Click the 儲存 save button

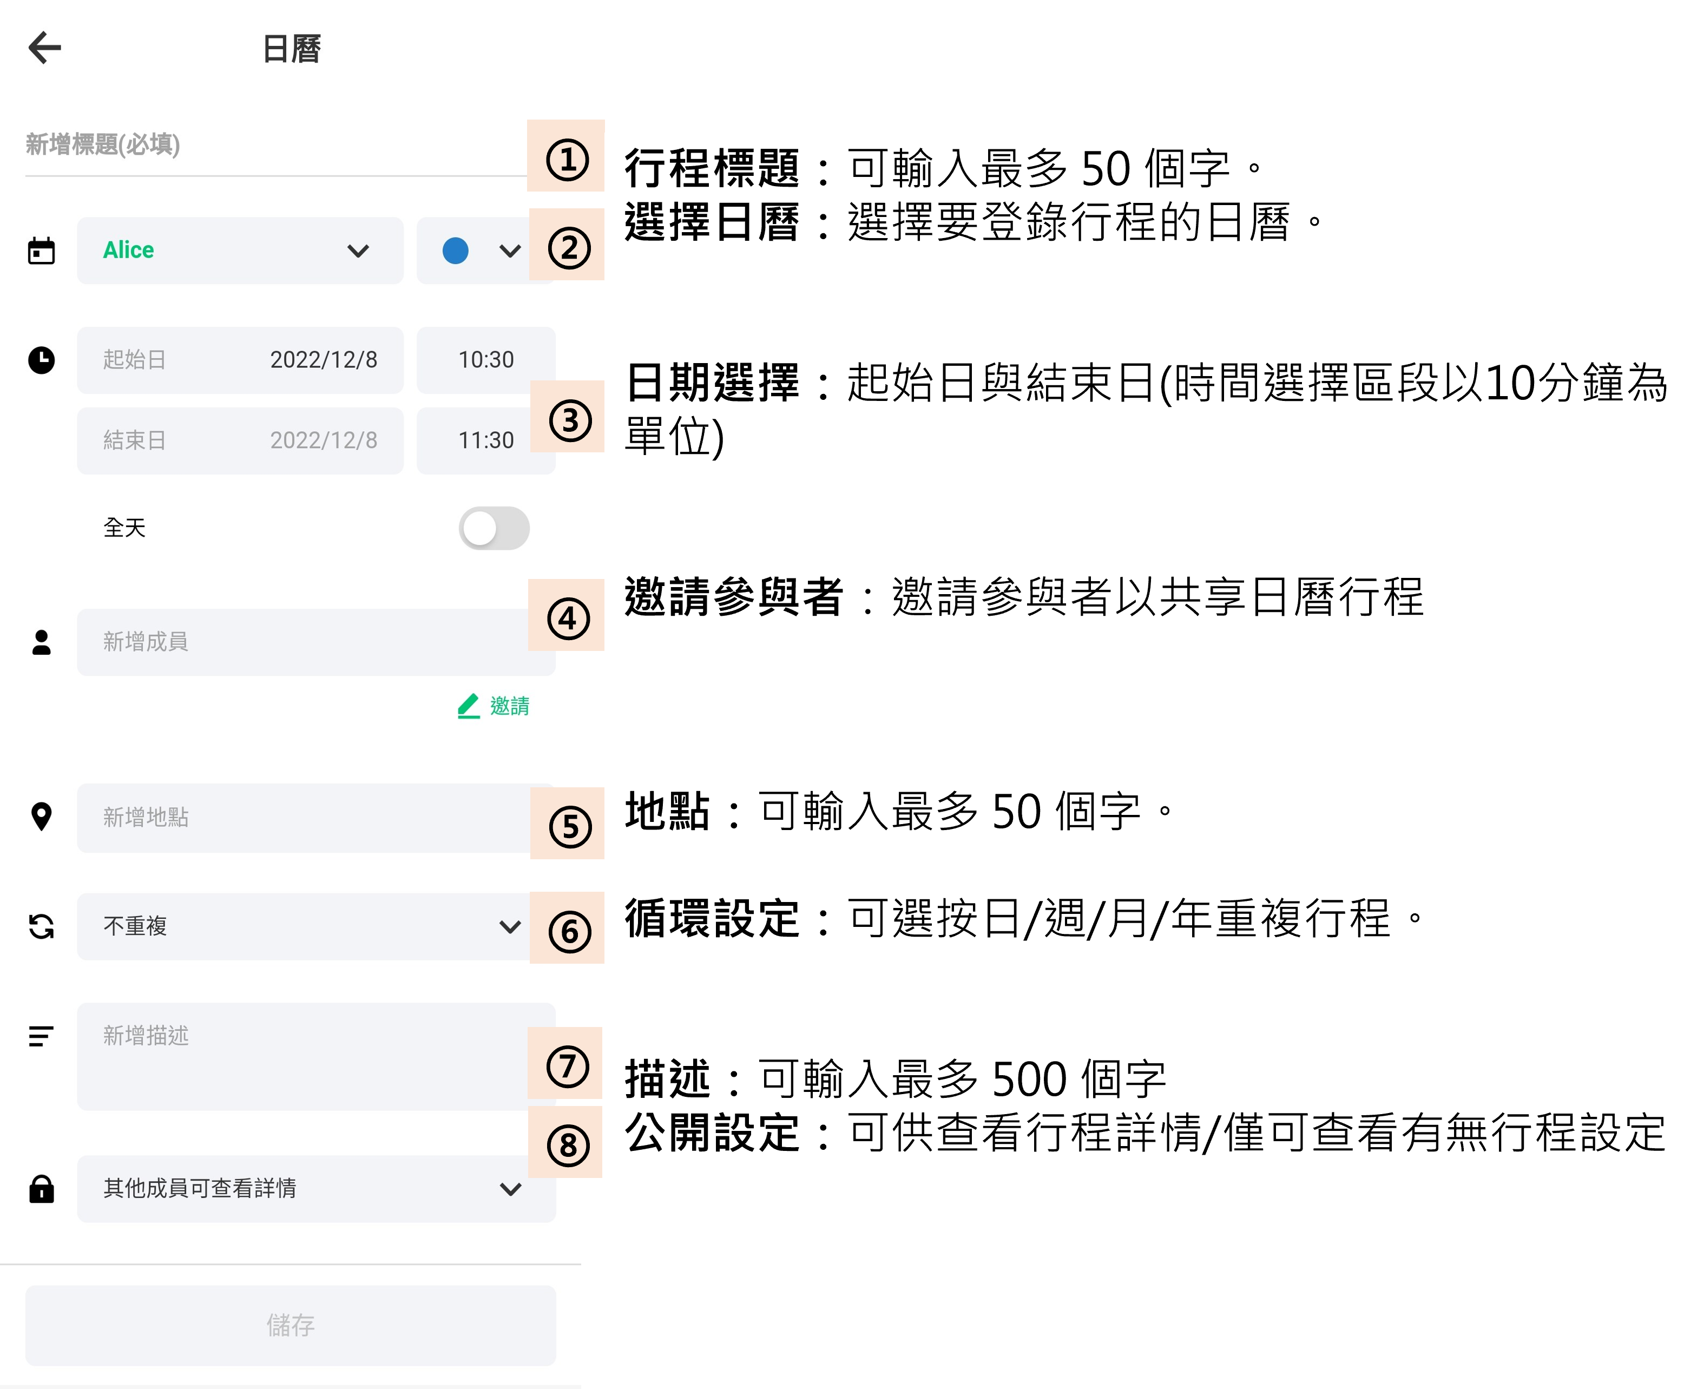(x=291, y=1325)
